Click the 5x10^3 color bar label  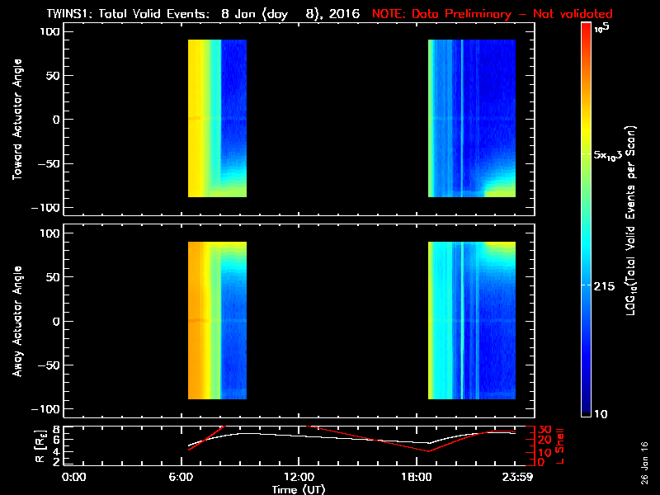[608, 154]
